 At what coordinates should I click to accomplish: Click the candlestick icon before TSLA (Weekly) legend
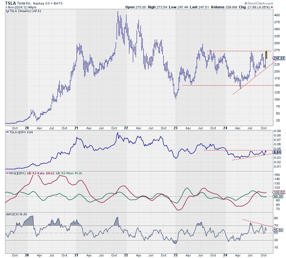(x=8, y=11)
